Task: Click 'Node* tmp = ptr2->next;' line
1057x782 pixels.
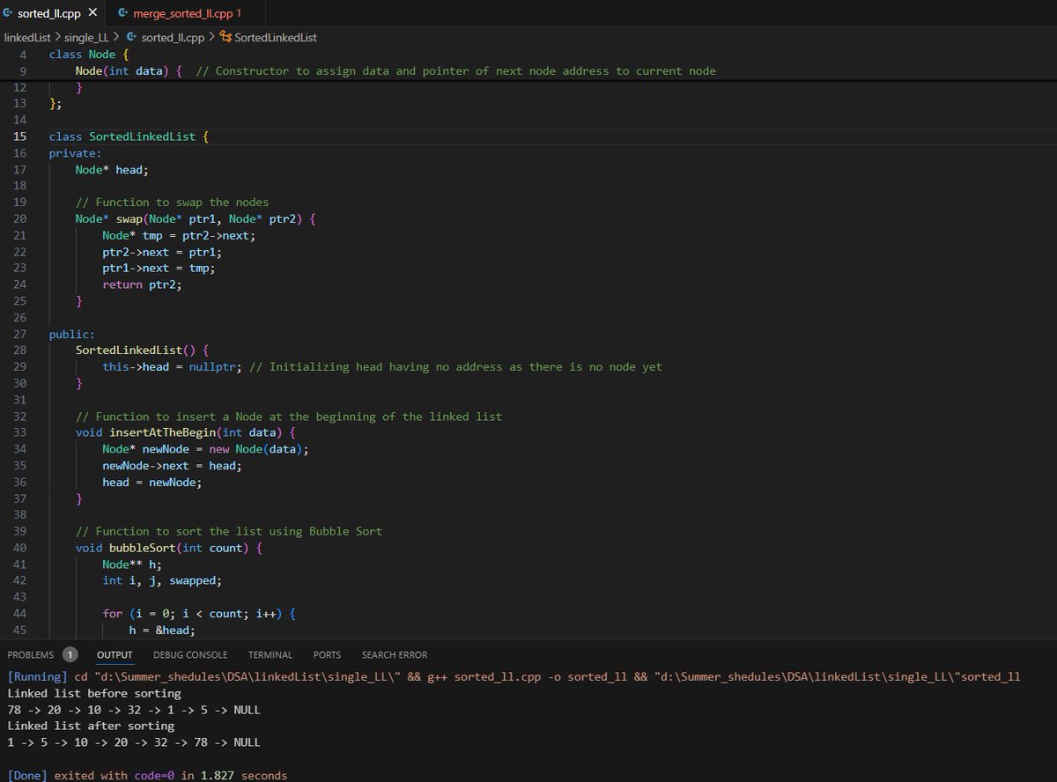Action: pos(179,235)
